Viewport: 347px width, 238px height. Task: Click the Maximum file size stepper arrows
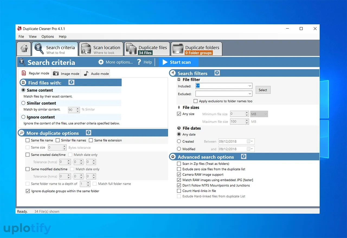click(x=247, y=121)
